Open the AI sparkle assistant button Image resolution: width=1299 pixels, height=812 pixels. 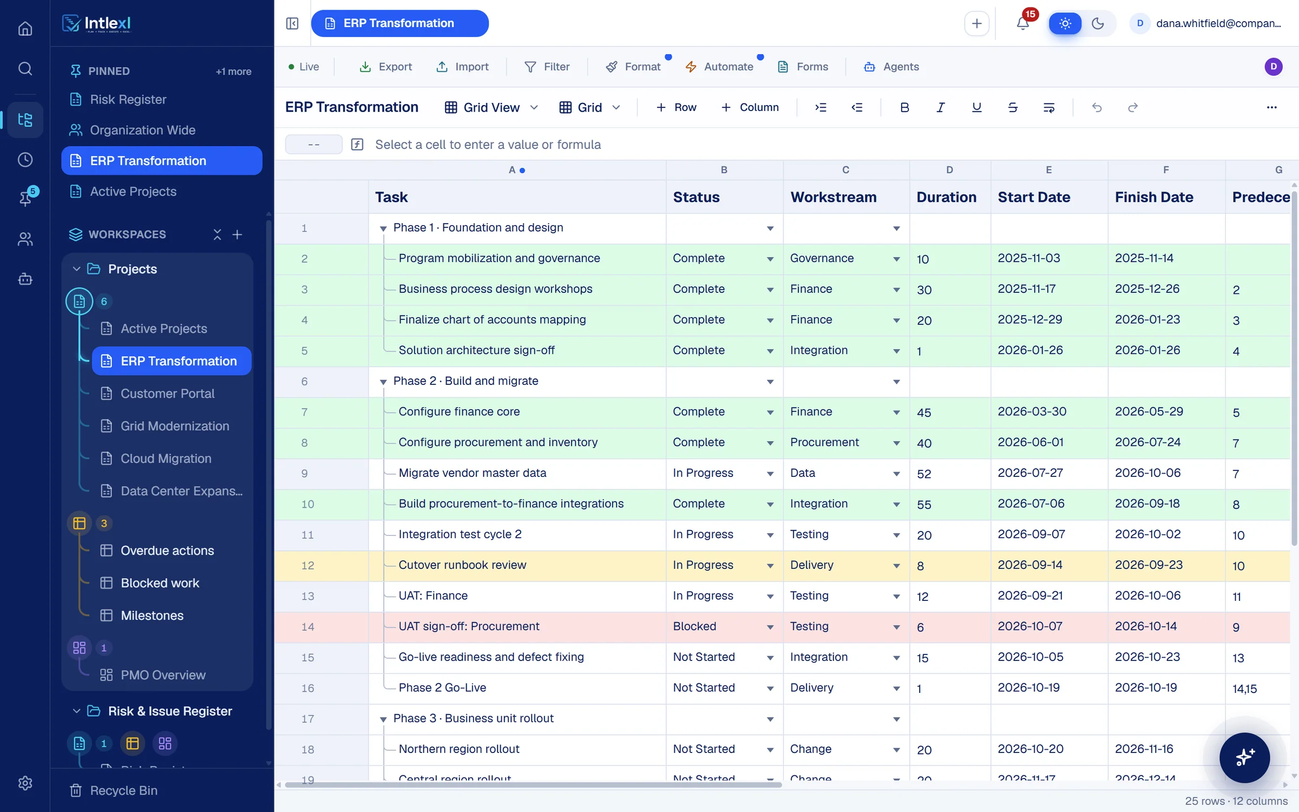[1244, 757]
